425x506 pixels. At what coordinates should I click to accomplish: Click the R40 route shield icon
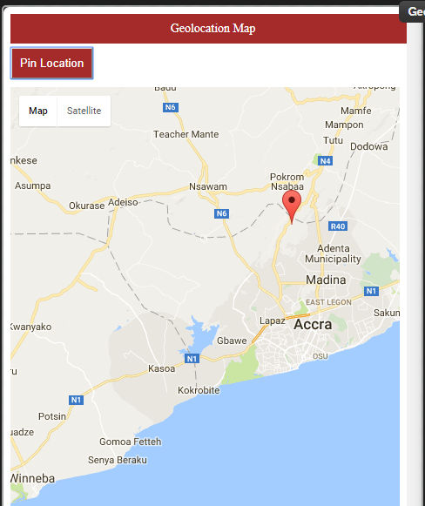coord(338,226)
